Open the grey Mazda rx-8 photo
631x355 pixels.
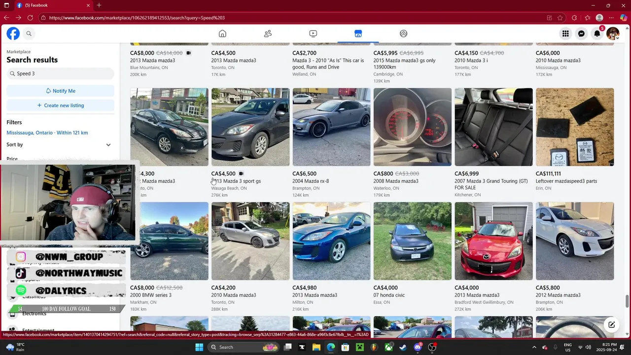coord(331,127)
